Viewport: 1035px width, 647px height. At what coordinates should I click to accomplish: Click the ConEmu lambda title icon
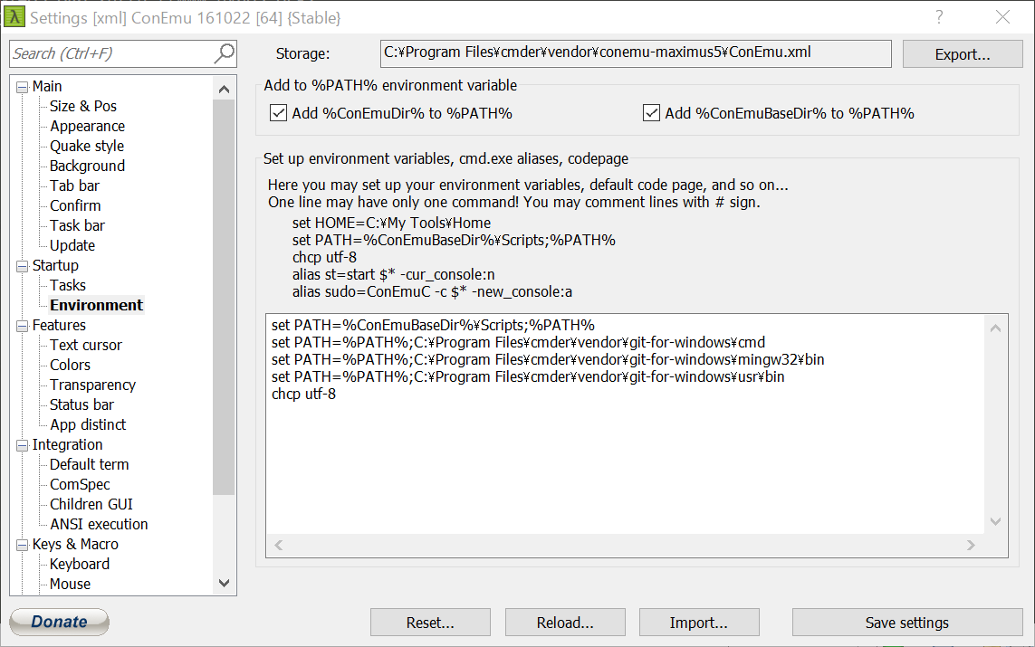coord(14,17)
